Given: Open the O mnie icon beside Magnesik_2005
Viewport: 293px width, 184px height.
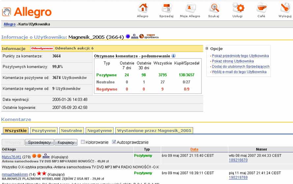Looking at the screenshot, I should 135,36.
